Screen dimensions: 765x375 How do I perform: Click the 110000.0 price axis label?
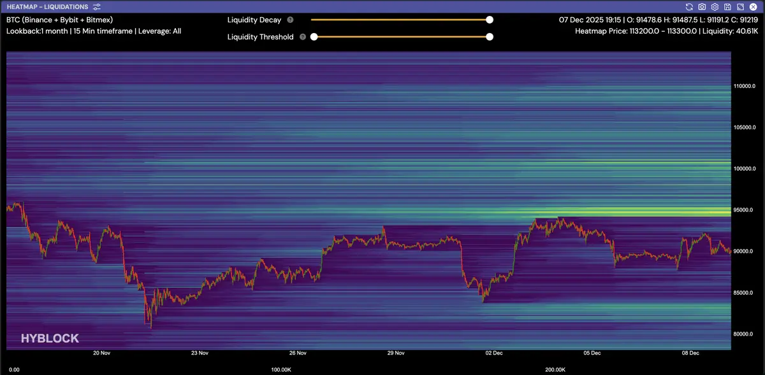(x=746, y=86)
